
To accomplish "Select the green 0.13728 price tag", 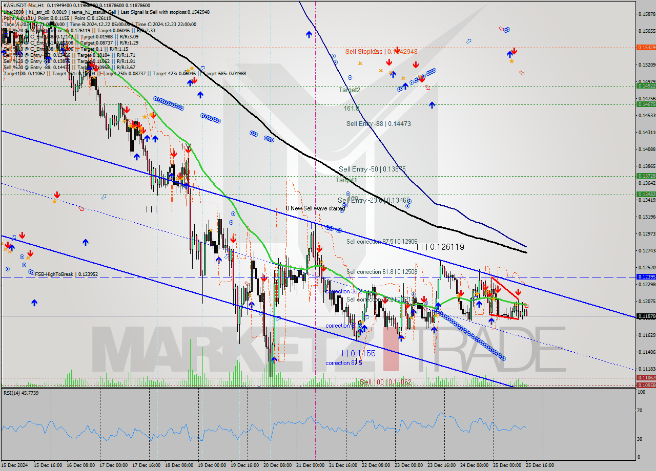I will [645, 176].
